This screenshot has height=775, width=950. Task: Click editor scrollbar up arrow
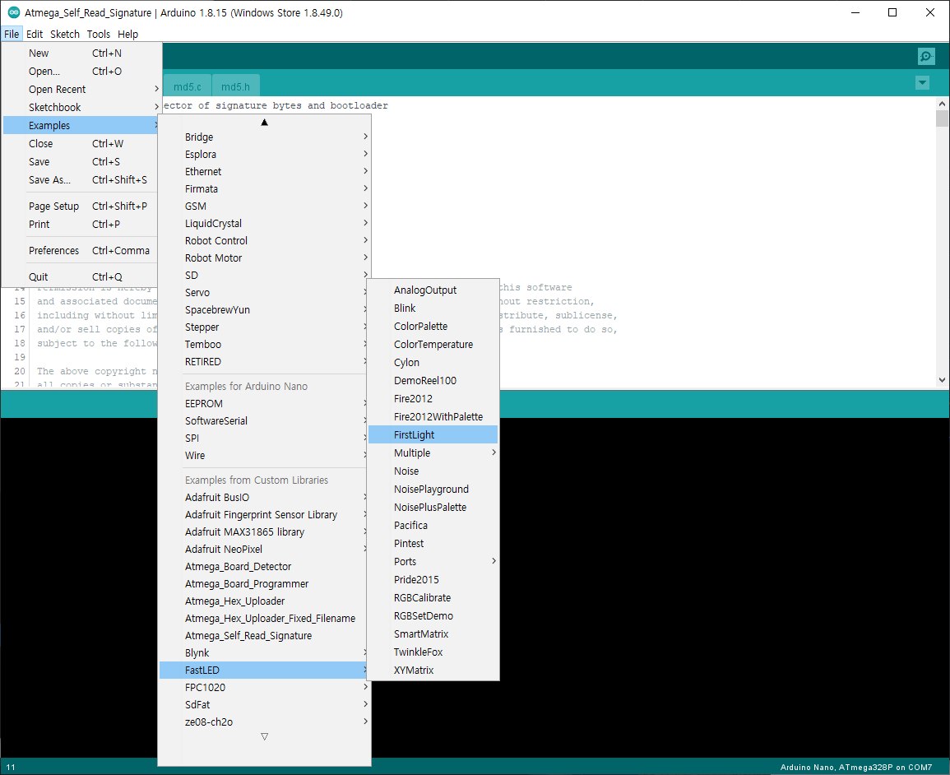(942, 104)
